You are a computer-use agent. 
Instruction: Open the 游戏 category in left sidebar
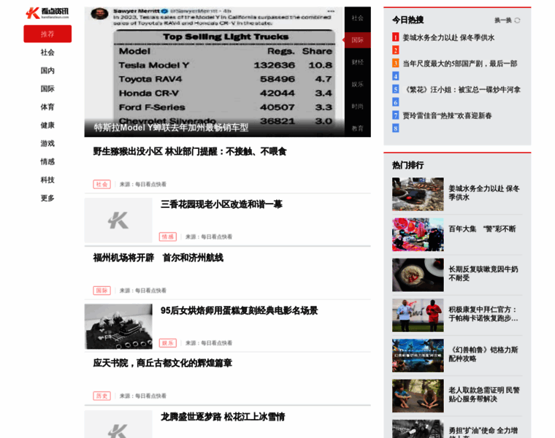tap(47, 143)
